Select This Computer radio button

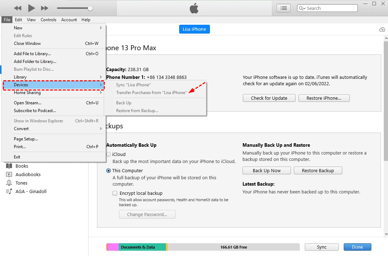tap(108, 171)
